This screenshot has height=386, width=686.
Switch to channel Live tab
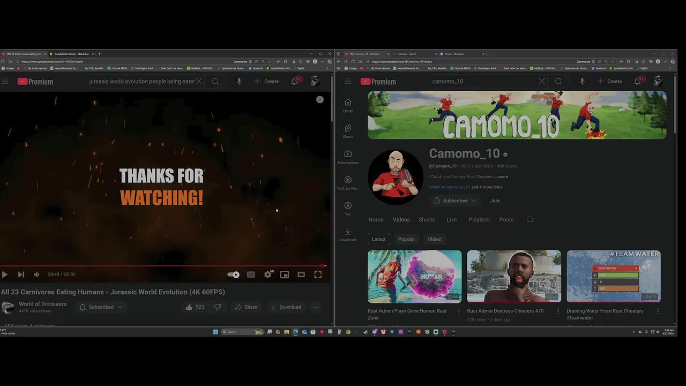pos(452,220)
